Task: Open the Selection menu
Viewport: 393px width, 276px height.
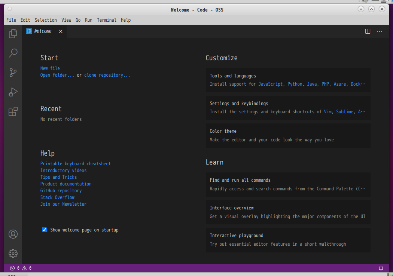Action: pos(46,20)
